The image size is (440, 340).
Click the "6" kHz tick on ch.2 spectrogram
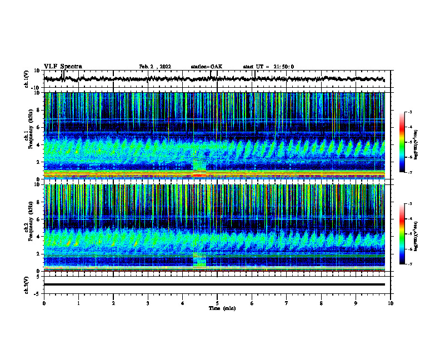tap(39, 219)
